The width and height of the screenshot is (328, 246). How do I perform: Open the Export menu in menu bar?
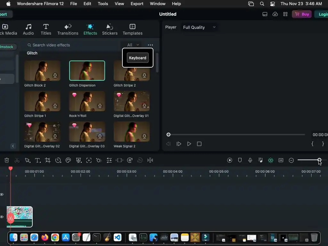(137, 4)
